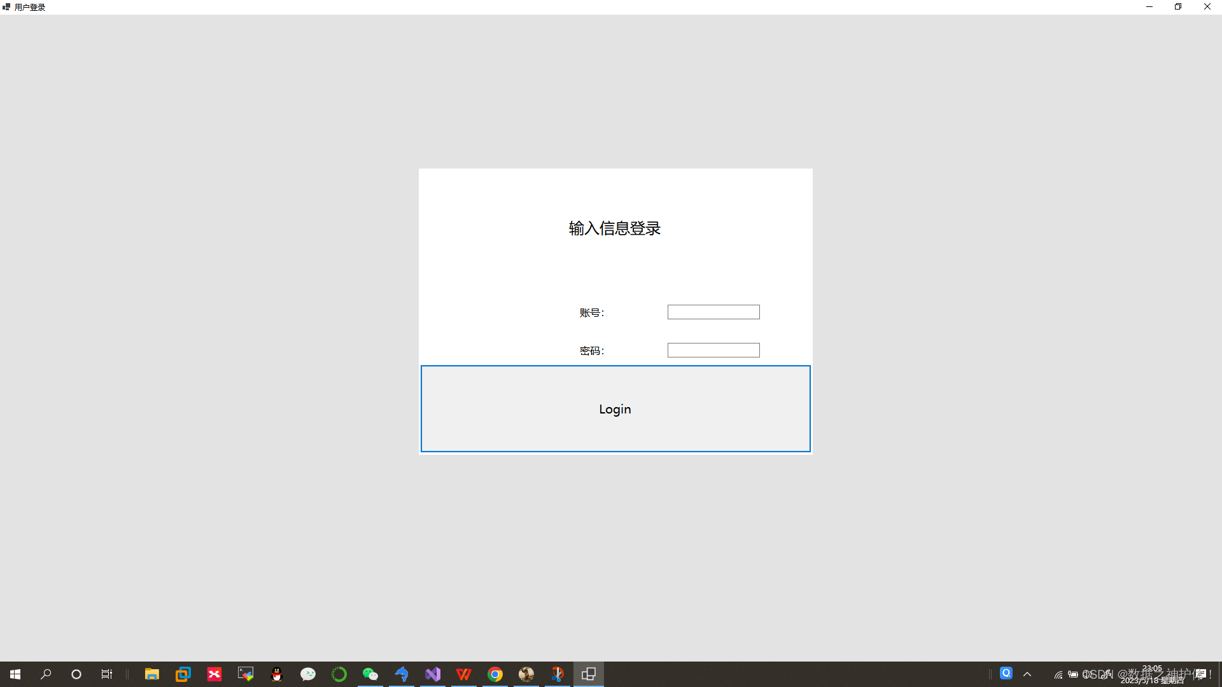Open QQ penguin icon in taskbar

[x=276, y=674]
